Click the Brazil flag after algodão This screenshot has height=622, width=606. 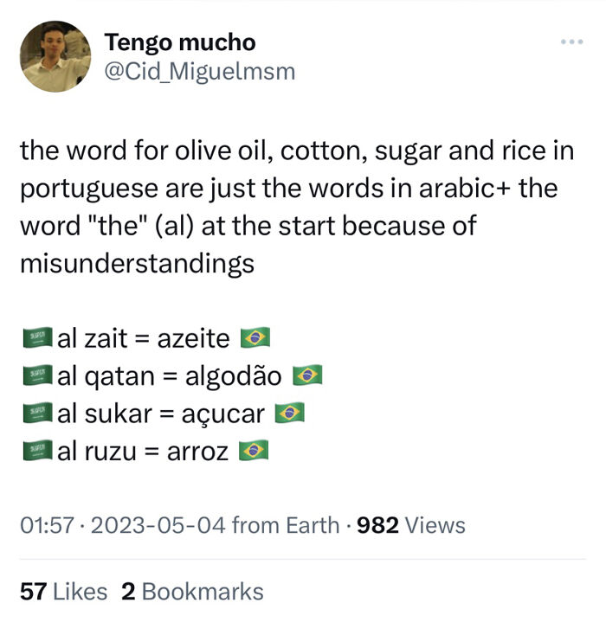[307, 375]
